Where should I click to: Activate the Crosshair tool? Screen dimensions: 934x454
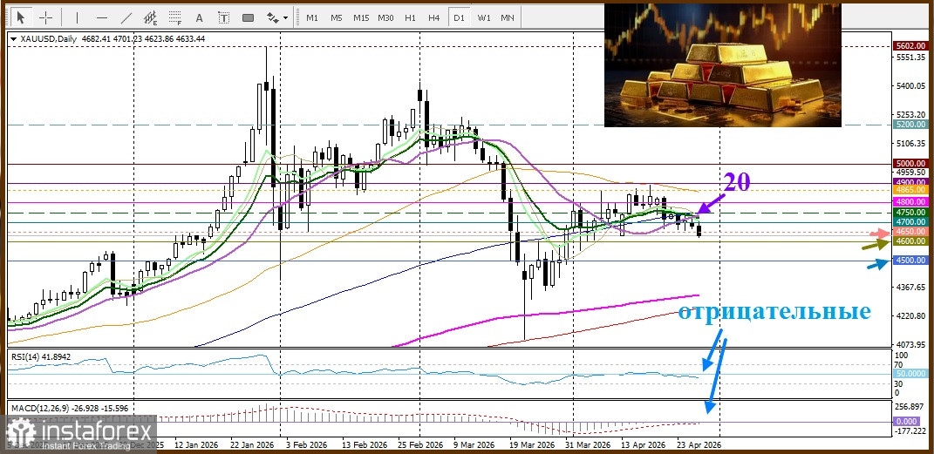pos(46,17)
